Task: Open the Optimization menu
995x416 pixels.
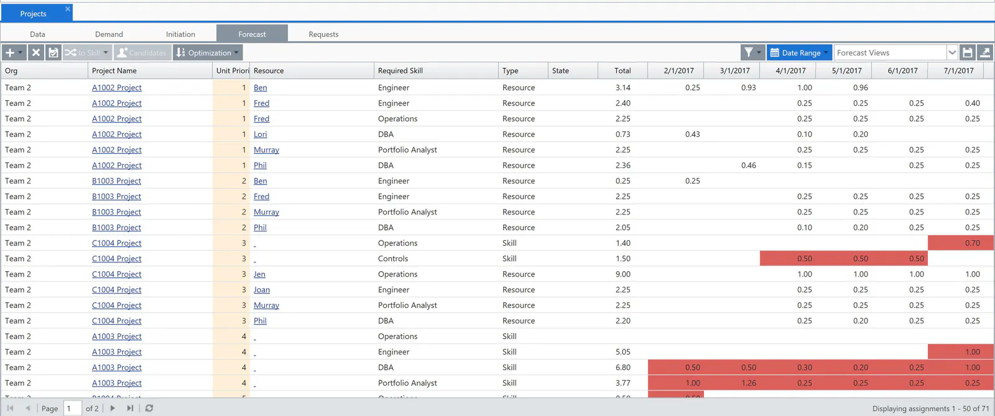Action: click(207, 53)
